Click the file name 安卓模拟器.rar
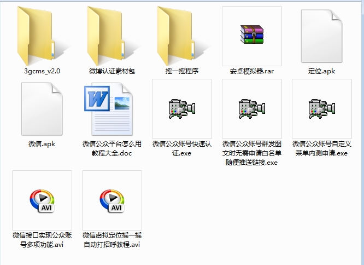The image size is (364, 265). pyautogui.click(x=252, y=71)
